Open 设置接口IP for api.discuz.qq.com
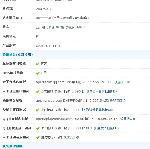The width and height of the screenshot is (150, 149). (122, 82)
